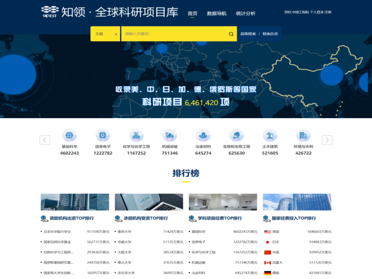372x279 pixels.
Task: Click the 土木建筑 crane icon
Action: tap(270, 135)
